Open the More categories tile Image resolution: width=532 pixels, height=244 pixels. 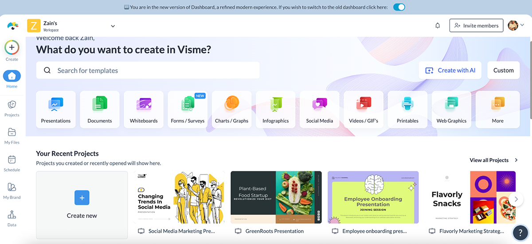coord(498,109)
